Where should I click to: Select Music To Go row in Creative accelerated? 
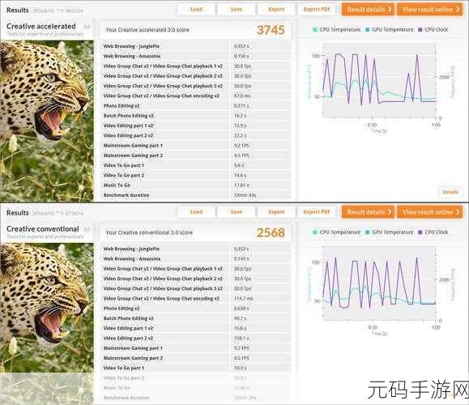tap(196, 185)
